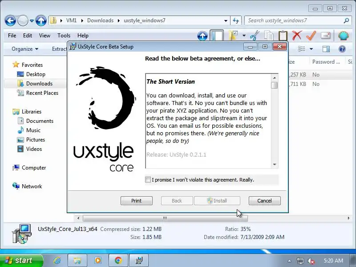The image size is (356, 267).
Task: Click the agreement scrollbar thumb
Action: (275, 85)
